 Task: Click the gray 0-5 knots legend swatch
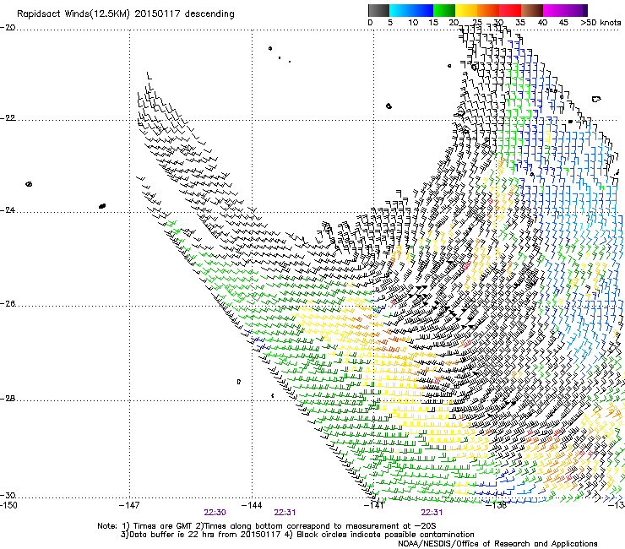tap(378, 10)
